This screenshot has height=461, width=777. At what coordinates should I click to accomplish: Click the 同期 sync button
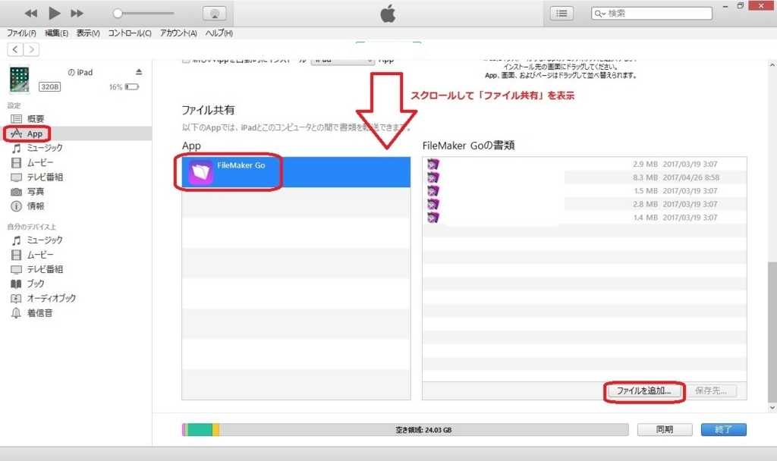[x=665, y=429]
